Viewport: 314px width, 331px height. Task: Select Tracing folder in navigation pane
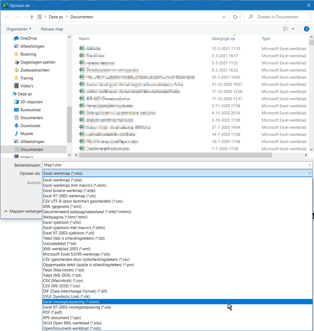click(27, 78)
